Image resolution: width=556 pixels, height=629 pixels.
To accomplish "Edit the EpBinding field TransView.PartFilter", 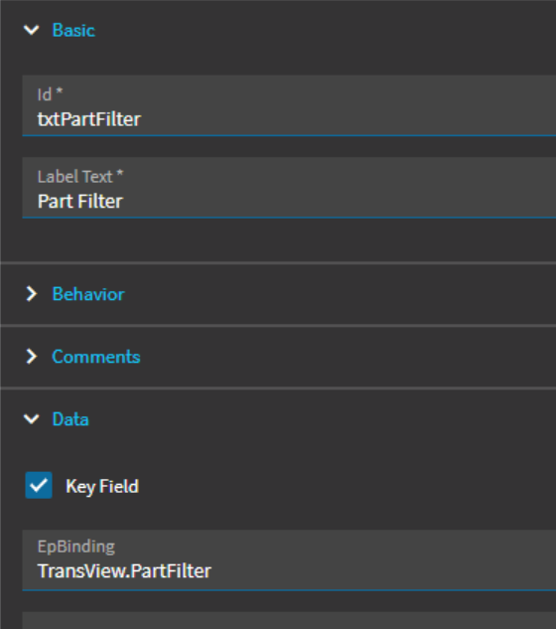I will tap(289, 560).
